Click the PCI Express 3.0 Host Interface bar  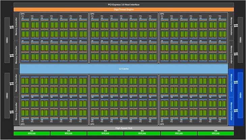click(123, 4)
